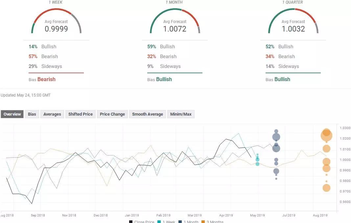Open the Bias chart tab
The width and height of the screenshot is (351, 223).
pyautogui.click(x=32, y=114)
